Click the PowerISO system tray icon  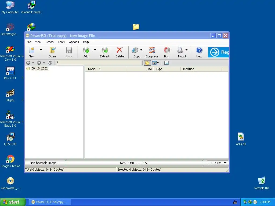click(x=255, y=202)
